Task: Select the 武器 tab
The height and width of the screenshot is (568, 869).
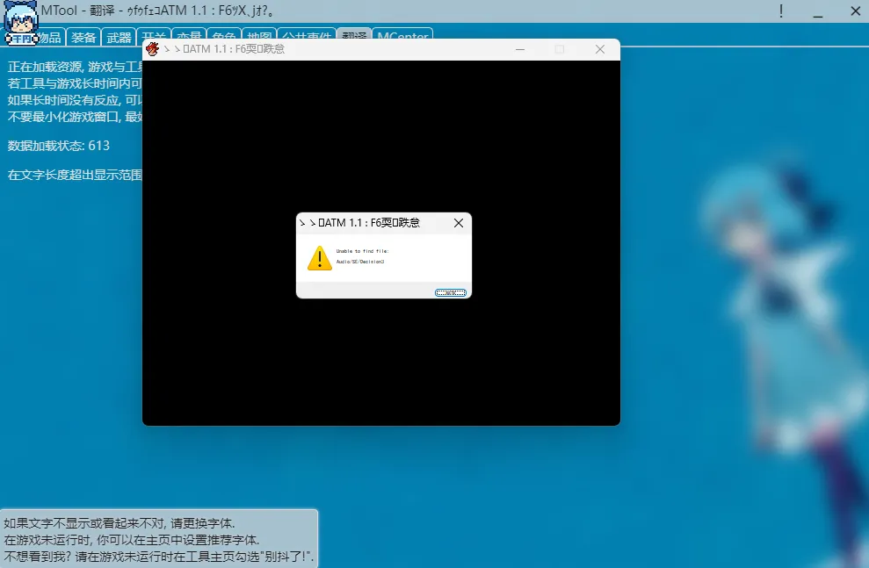Action: 118,38
